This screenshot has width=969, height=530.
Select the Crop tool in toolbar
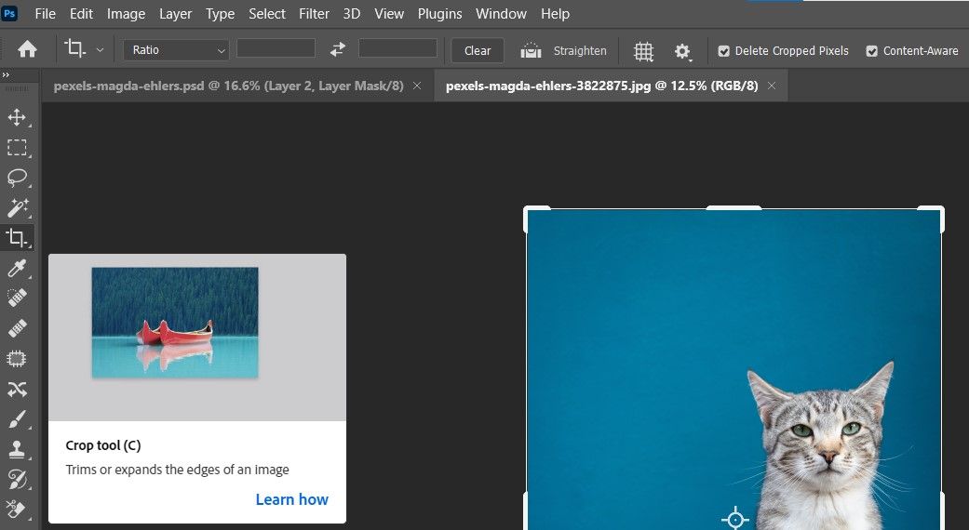tap(17, 237)
